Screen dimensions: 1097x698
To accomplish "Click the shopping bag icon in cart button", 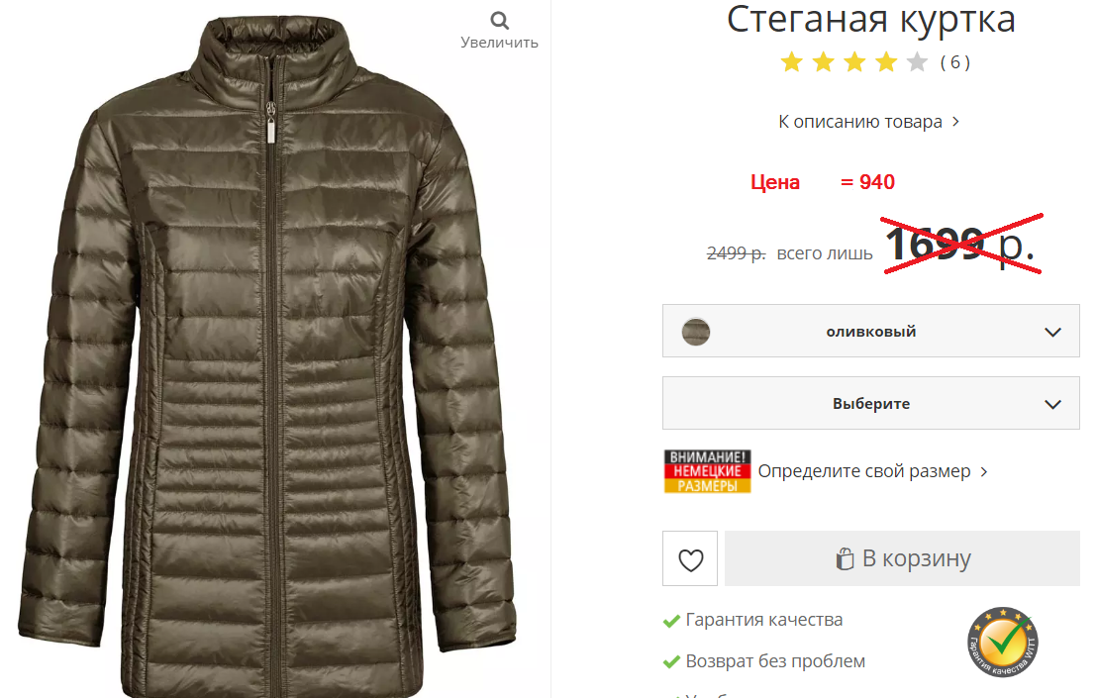I will pyautogui.click(x=846, y=558).
